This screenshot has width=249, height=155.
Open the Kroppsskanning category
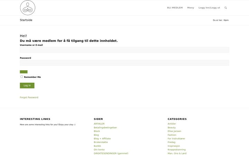(x=177, y=149)
